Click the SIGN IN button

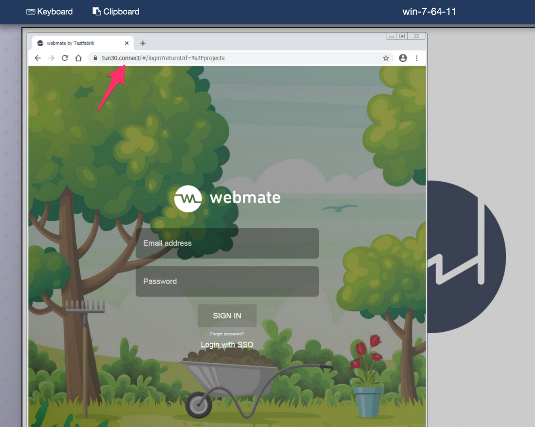coord(227,316)
